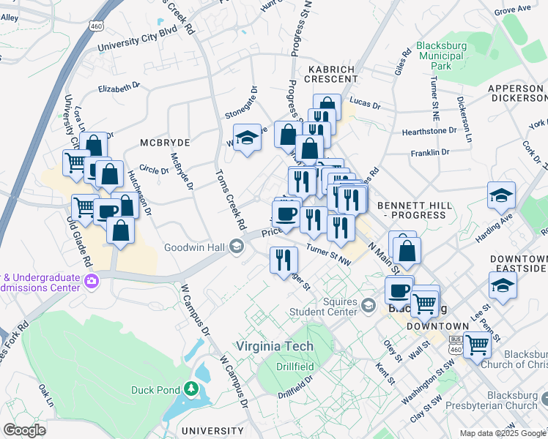548x439 pixels.
Task: Click the US 460 route shield near University City Blvd
Action: pyautogui.click(x=96, y=26)
